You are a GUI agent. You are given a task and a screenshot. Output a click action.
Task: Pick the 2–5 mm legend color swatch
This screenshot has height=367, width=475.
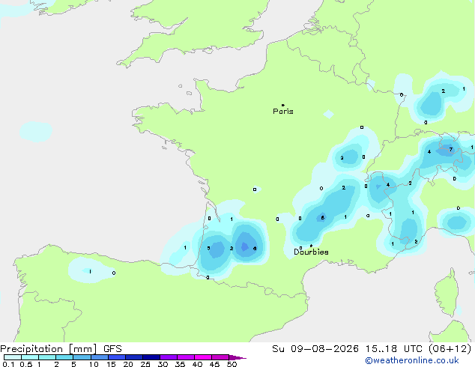coord(64,357)
